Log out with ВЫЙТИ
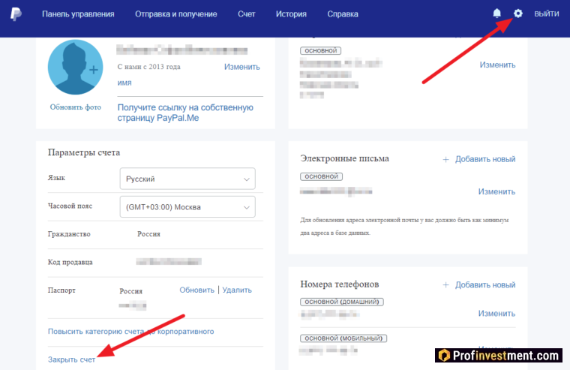Image resolution: width=570 pixels, height=370 pixels. coord(546,14)
